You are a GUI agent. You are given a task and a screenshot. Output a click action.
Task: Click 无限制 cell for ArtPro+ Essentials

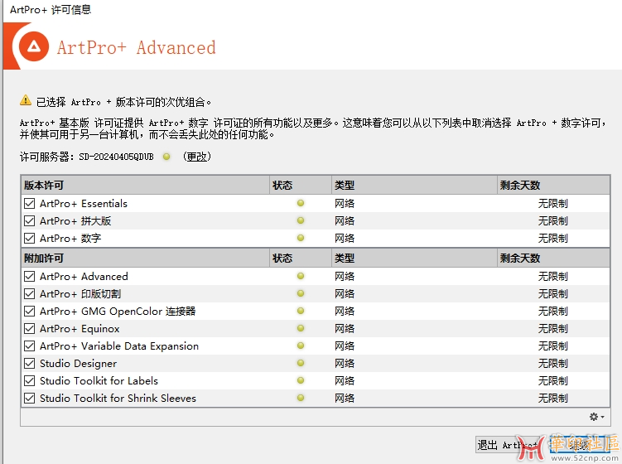pos(553,204)
